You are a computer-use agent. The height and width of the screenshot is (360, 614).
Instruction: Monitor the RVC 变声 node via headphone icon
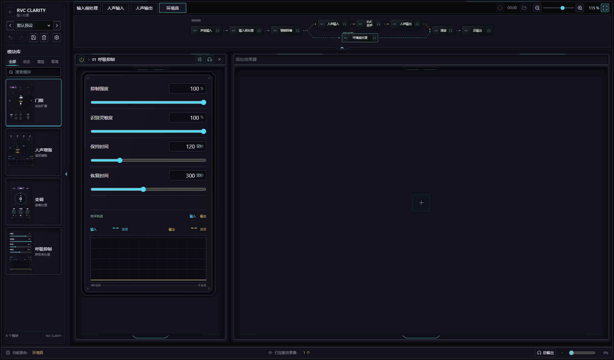click(x=379, y=24)
